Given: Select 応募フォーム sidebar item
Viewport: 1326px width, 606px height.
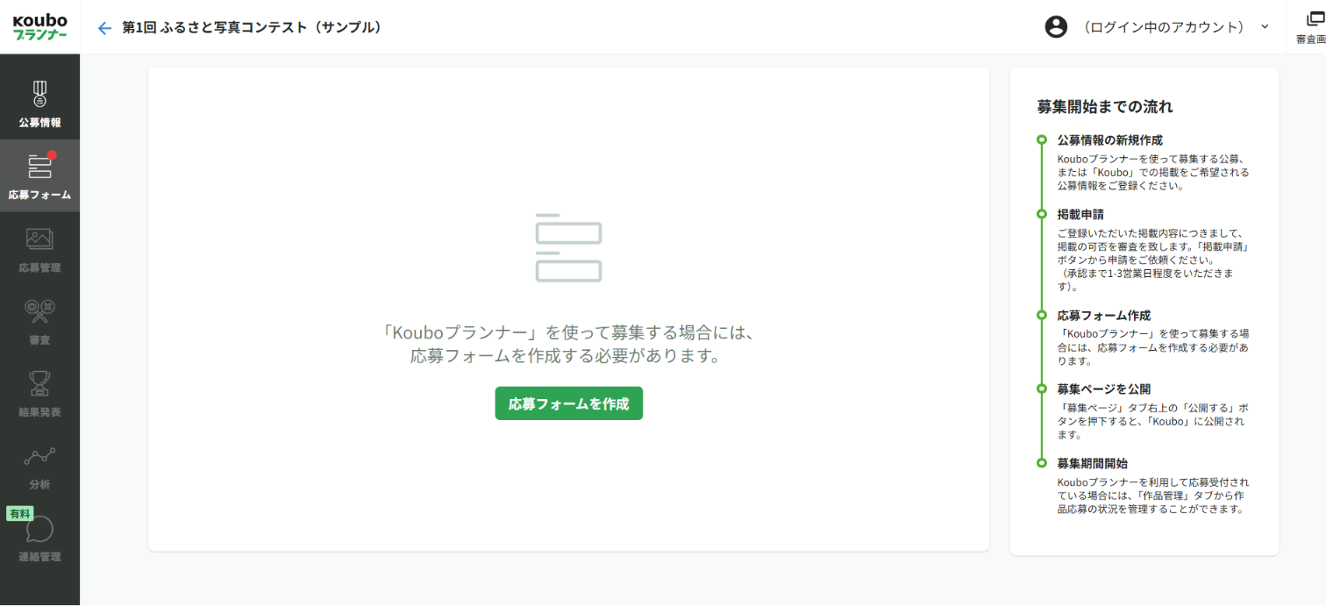Looking at the screenshot, I should click(x=39, y=175).
